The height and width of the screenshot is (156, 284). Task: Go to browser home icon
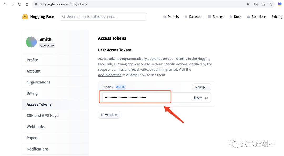point(27,4)
